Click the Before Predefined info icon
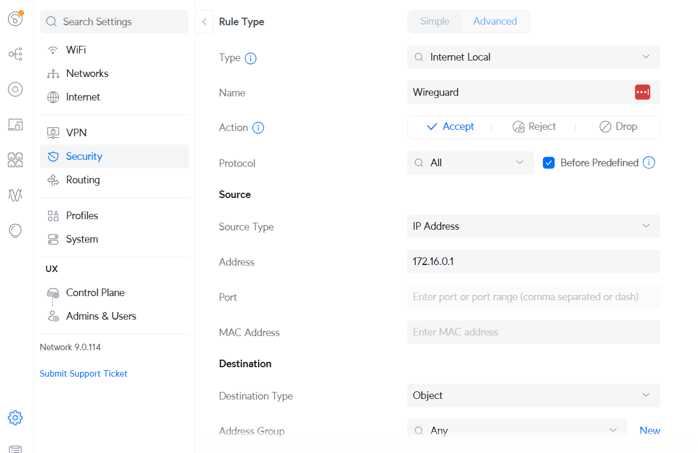698x453 pixels. [x=649, y=163]
